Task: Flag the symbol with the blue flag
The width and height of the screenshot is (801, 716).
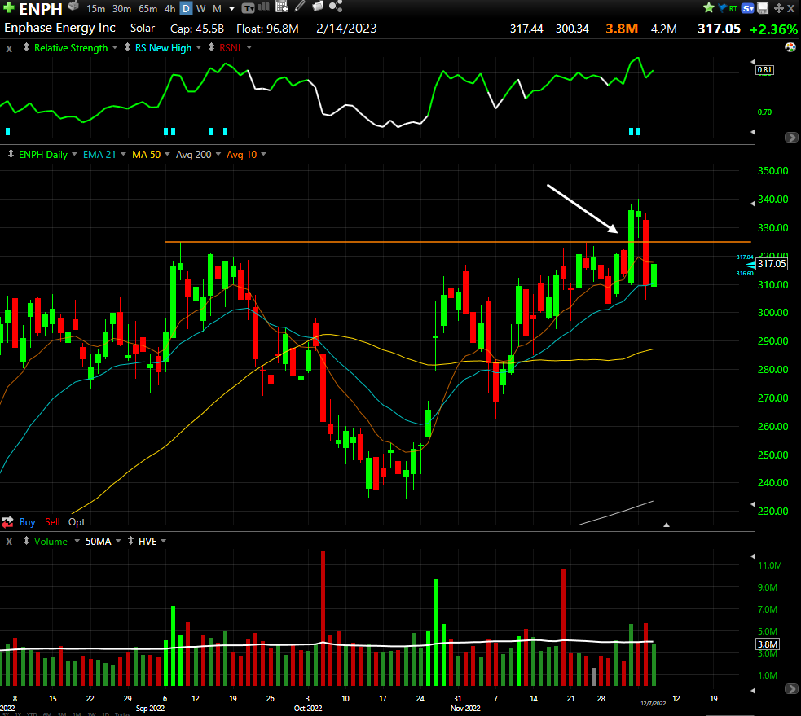Action: click(x=722, y=8)
